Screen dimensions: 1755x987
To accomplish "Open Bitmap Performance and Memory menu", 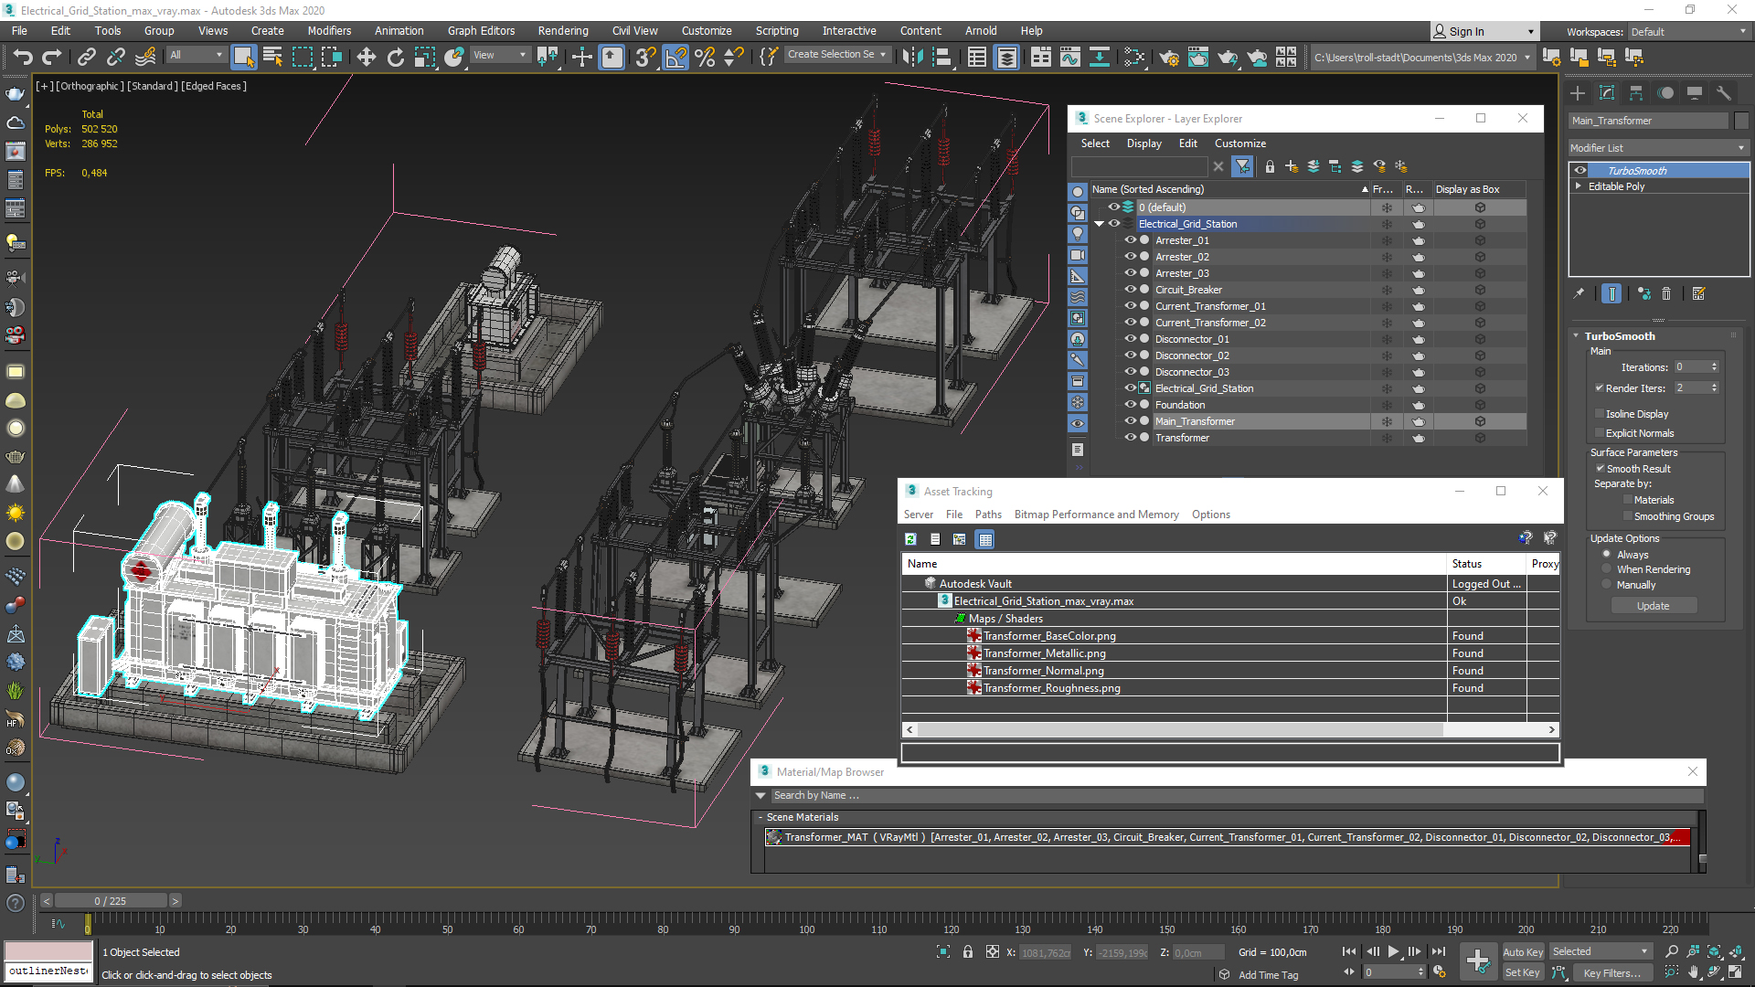I will [x=1096, y=515].
